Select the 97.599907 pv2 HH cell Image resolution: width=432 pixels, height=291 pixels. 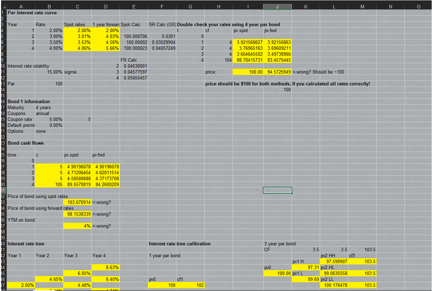click(x=334, y=261)
